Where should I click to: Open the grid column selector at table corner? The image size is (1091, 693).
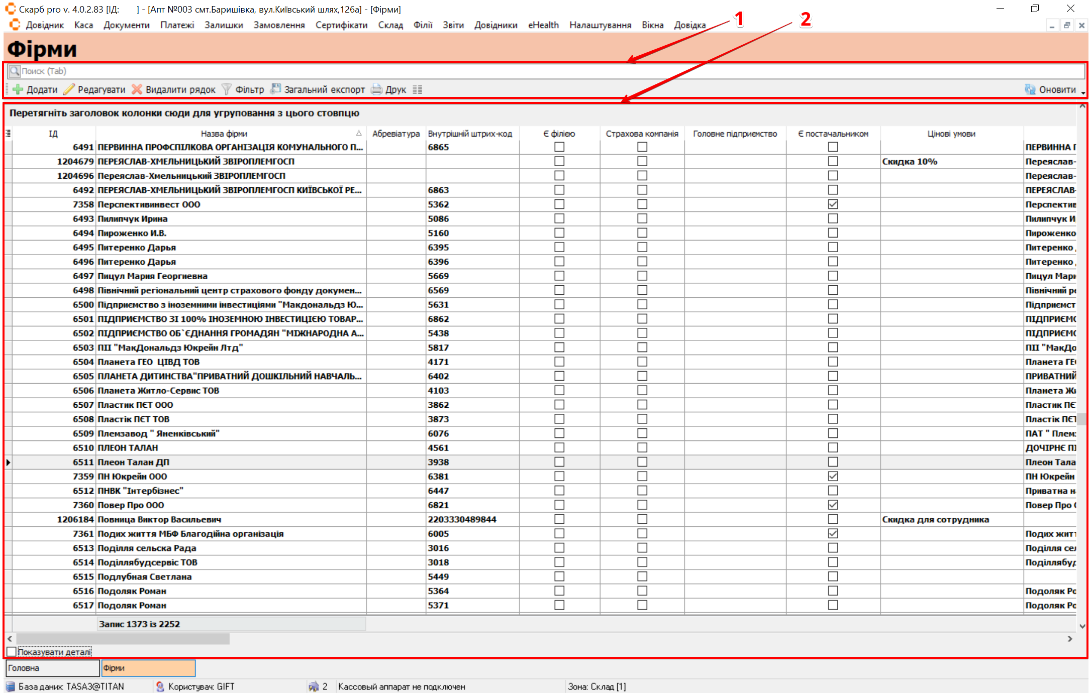8,134
